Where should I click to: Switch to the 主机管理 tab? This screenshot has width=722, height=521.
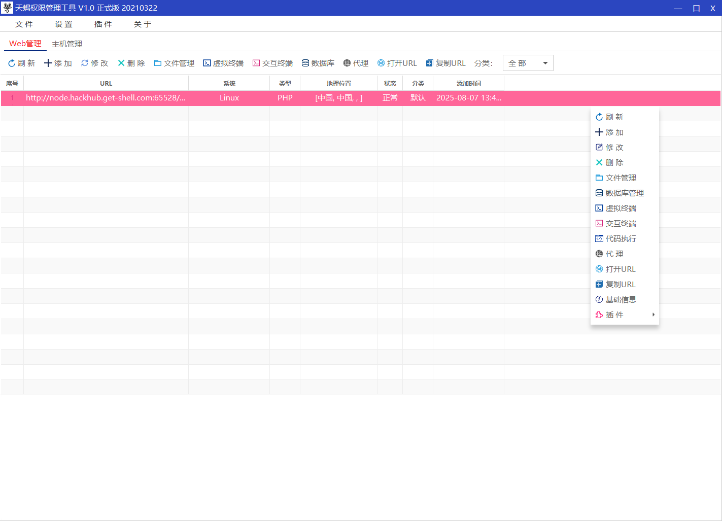click(66, 44)
